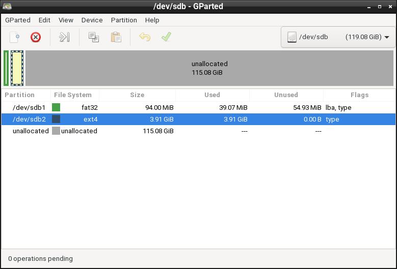Click the 115.08 GiB size cell in the table
Image resolution: width=397 pixels, height=269 pixels.
158,131
